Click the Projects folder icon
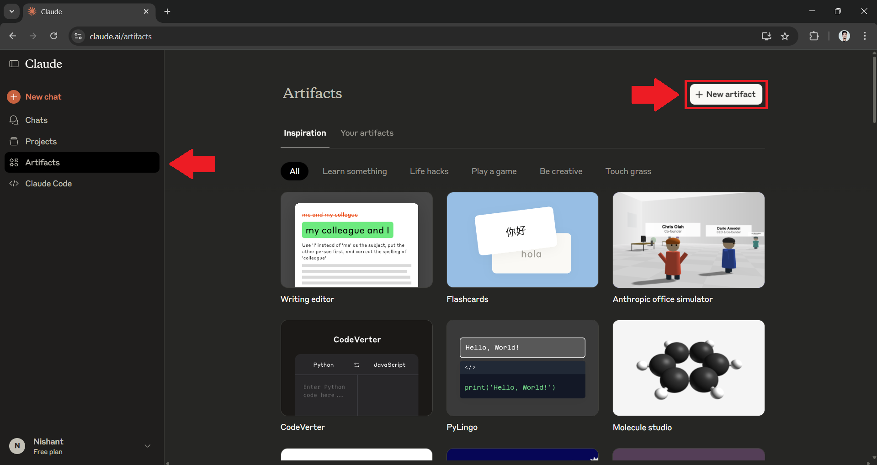The height and width of the screenshot is (465, 877). (14, 142)
